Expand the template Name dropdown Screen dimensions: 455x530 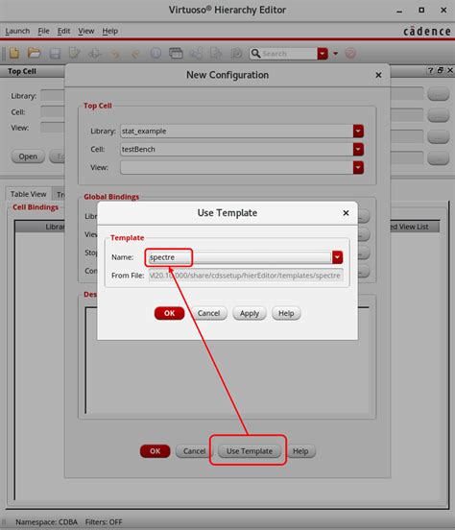337,257
